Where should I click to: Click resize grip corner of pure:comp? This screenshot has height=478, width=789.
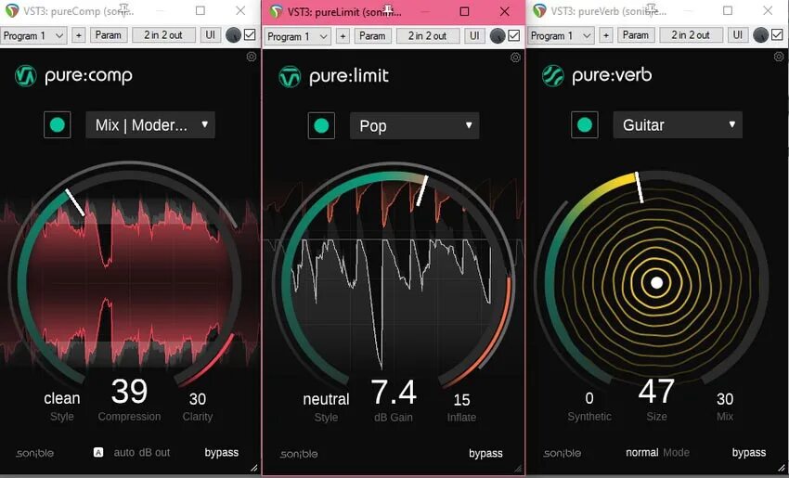254,468
